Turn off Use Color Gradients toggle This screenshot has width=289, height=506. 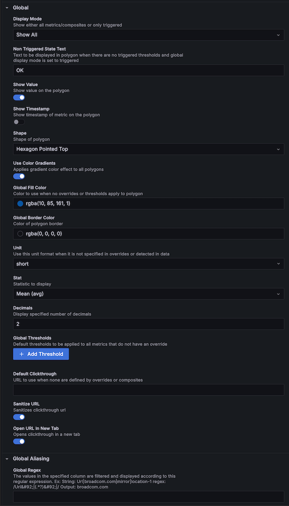click(x=19, y=176)
